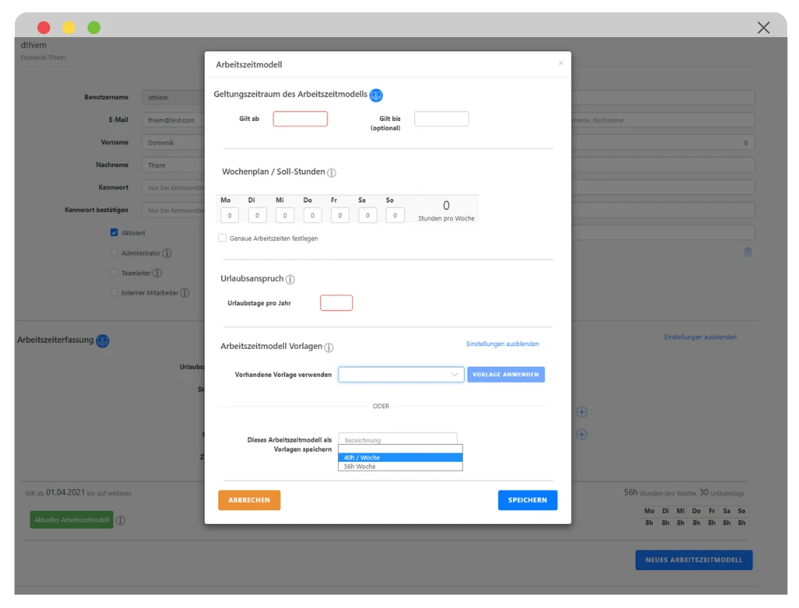This screenshot has height=608, width=799.
Task: Click the help icon beside Arbeitszeiterfassung heading
Action: tap(102, 341)
